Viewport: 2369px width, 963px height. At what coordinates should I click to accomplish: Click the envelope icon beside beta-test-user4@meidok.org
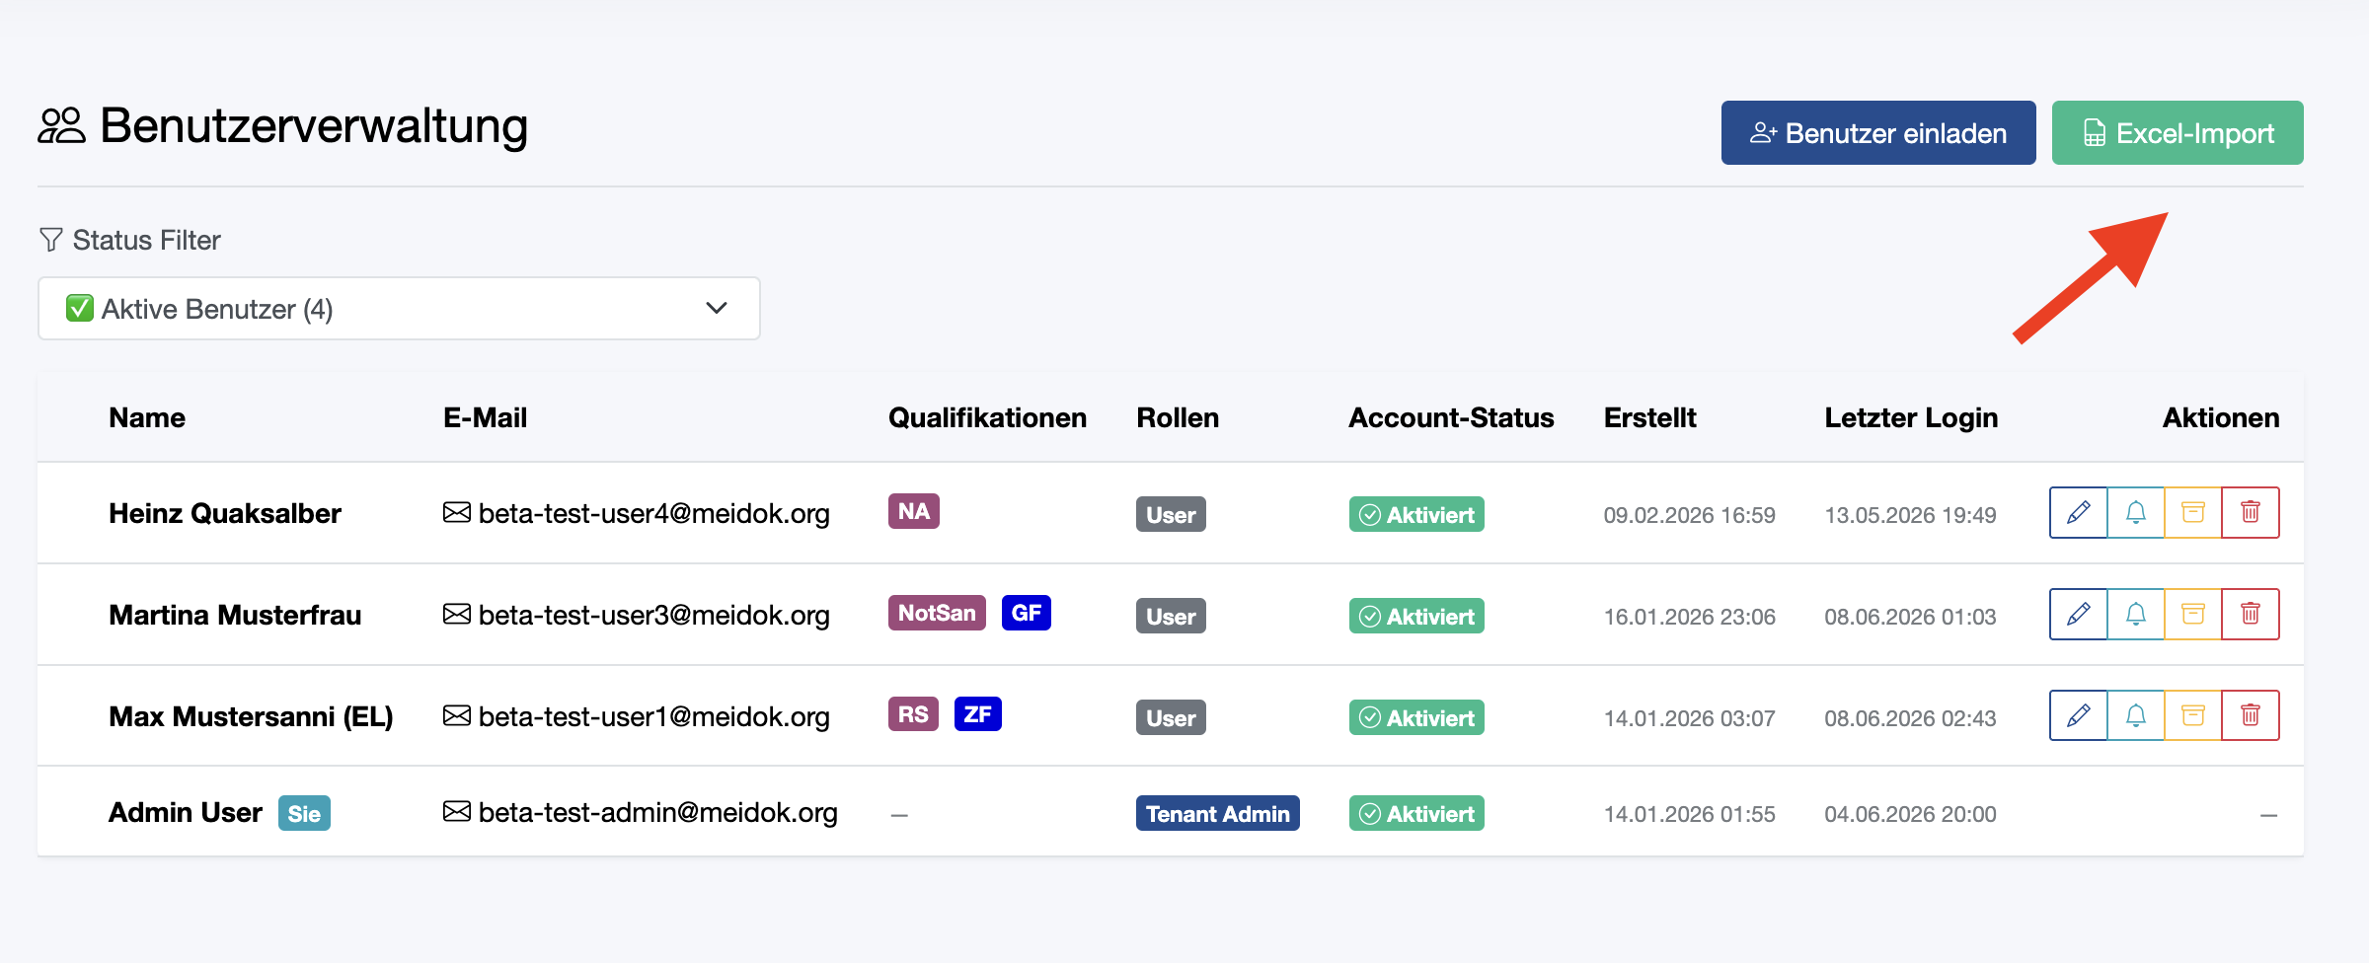point(456,512)
